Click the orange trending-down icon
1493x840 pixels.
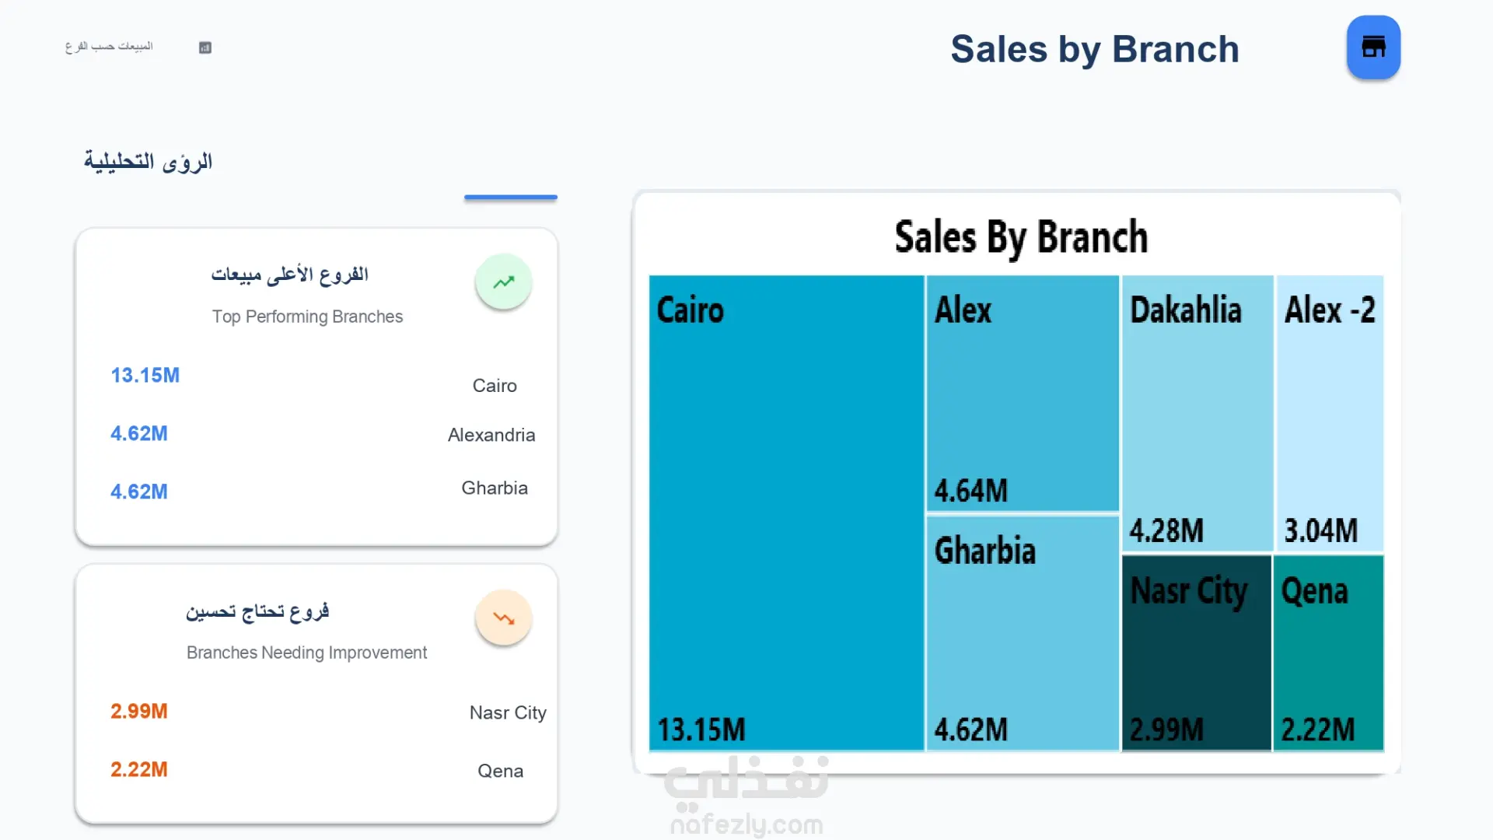coord(504,618)
